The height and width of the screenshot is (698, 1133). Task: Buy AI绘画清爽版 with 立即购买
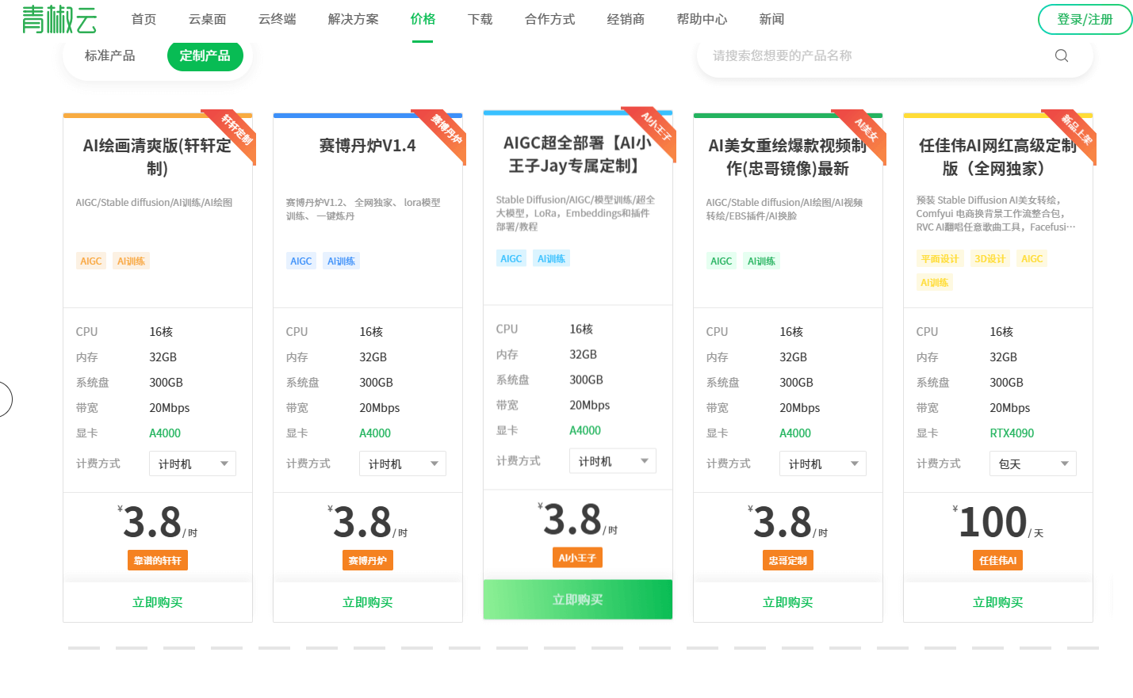(x=158, y=602)
